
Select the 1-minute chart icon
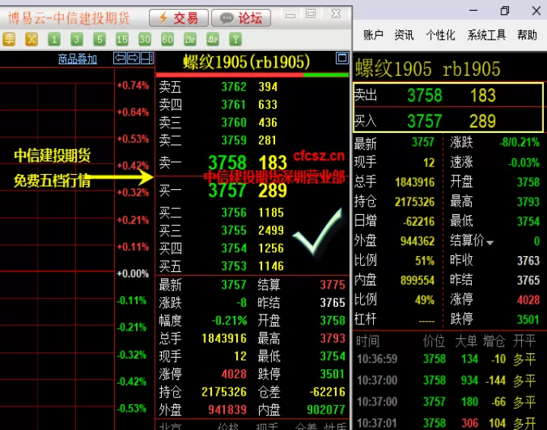54,39
